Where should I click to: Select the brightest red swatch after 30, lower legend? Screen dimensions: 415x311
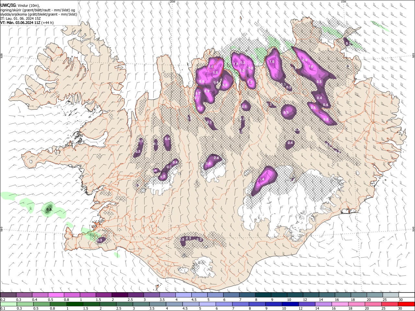[406, 304]
